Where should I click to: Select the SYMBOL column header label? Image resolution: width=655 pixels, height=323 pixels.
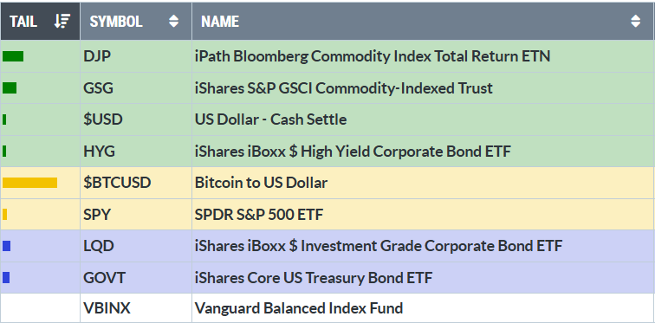point(116,22)
